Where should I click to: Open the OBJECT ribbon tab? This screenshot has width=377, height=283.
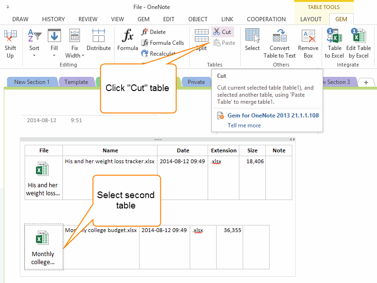coord(198,19)
